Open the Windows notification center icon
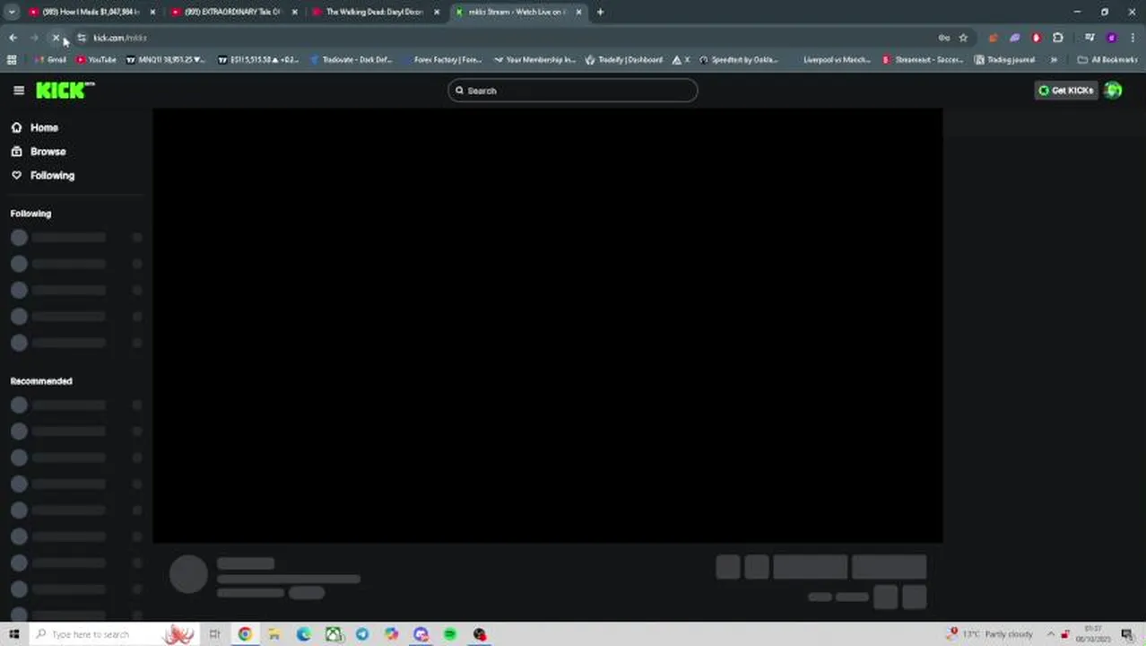Screen dimensions: 1146x646 coord(1127,634)
